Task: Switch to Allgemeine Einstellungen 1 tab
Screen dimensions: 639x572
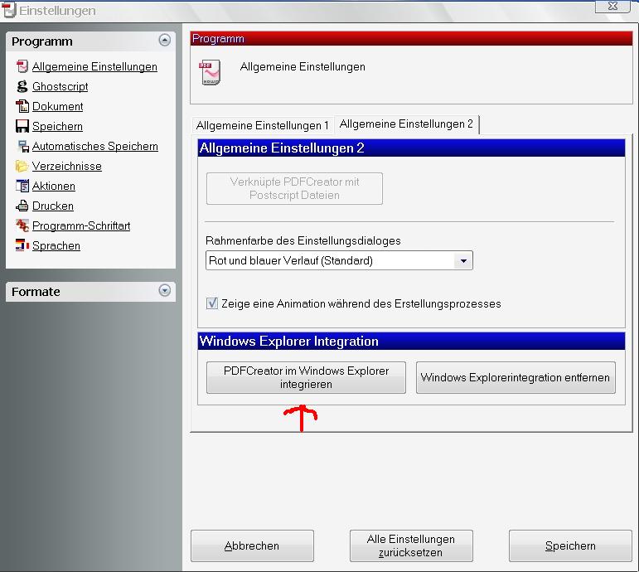Action: (263, 125)
